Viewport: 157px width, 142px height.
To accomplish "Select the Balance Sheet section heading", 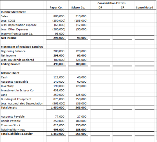I will pos(10,73).
